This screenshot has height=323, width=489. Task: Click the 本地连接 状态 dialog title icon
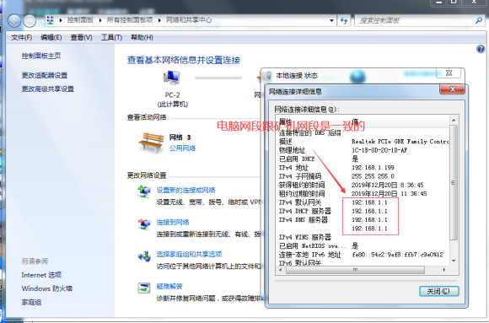(x=268, y=76)
